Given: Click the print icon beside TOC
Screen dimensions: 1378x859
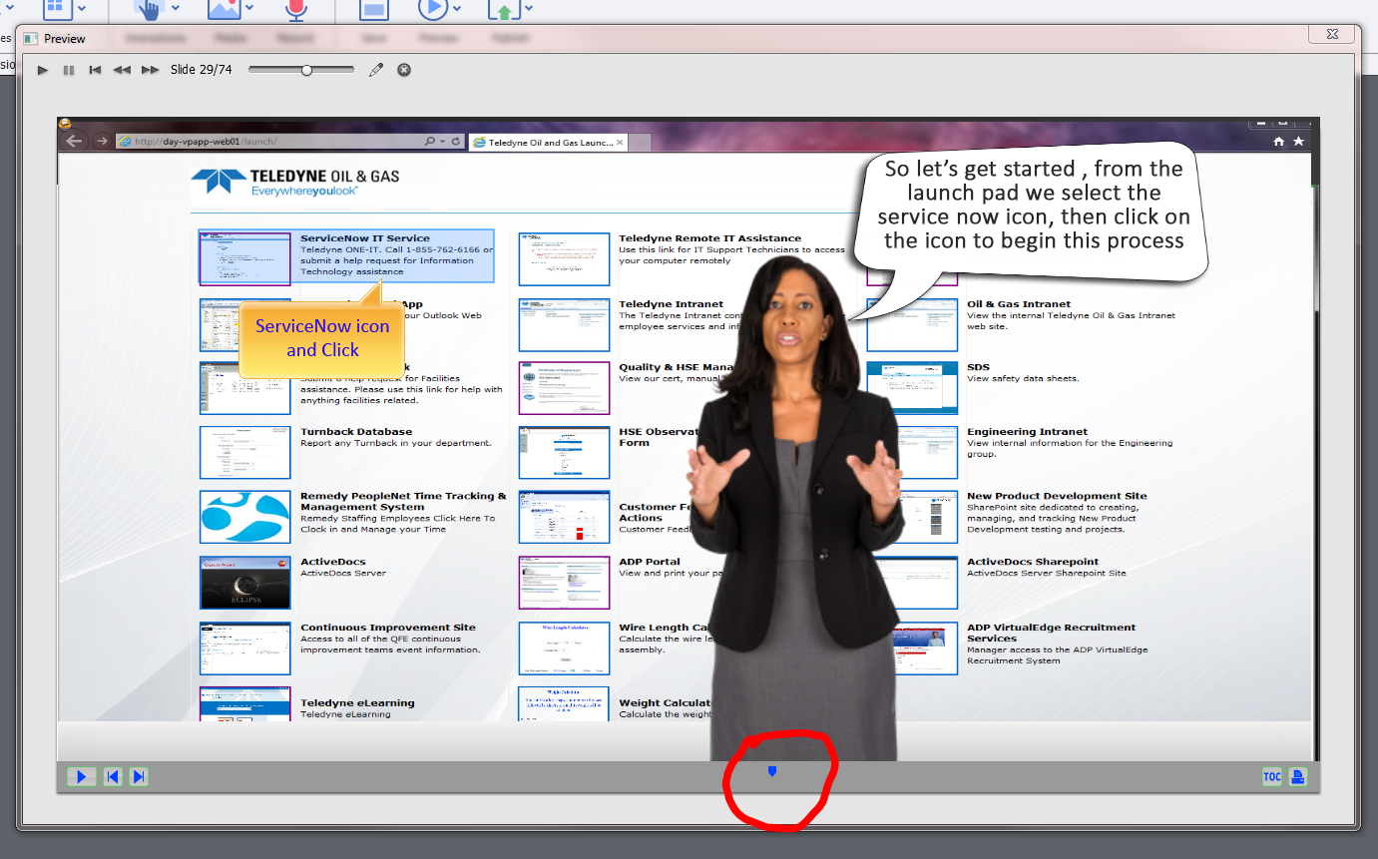Looking at the screenshot, I should (x=1297, y=777).
